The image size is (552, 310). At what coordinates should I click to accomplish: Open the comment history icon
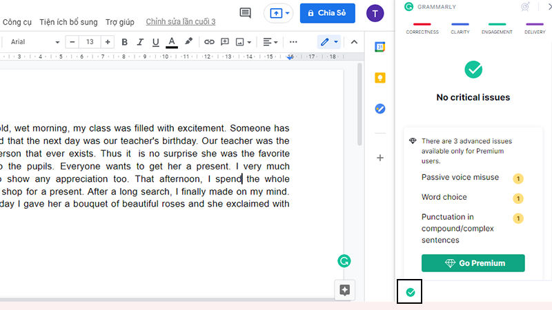coord(245,13)
